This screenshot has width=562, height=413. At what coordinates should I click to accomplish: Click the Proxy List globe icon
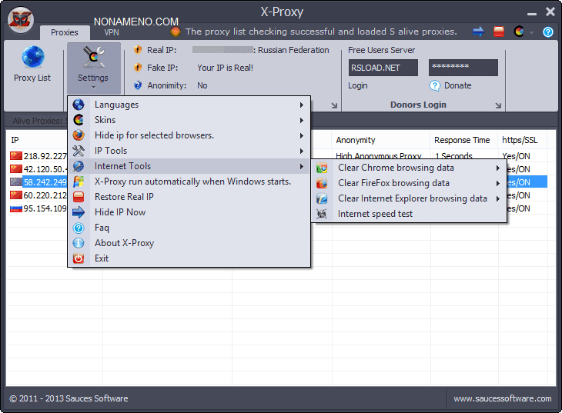coord(32,58)
